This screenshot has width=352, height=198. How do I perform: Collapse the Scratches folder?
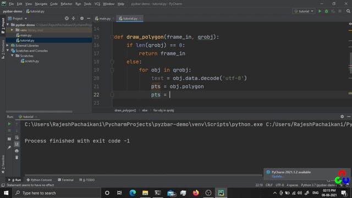pyautogui.click(x=12, y=56)
